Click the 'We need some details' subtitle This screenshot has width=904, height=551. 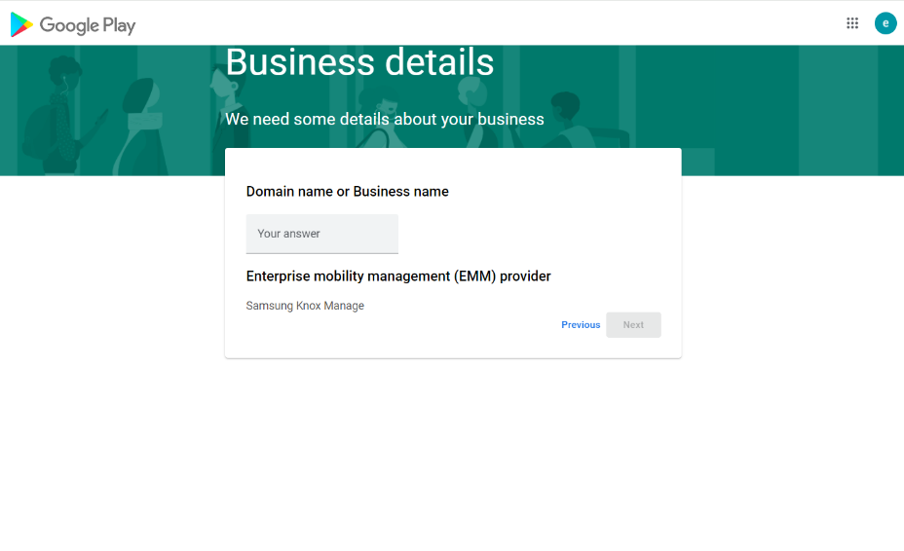pyautogui.click(x=385, y=119)
